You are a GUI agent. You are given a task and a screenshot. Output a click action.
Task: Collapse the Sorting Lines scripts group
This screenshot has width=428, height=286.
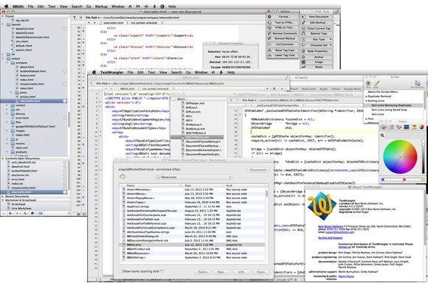pyautogui.click(x=366, y=101)
